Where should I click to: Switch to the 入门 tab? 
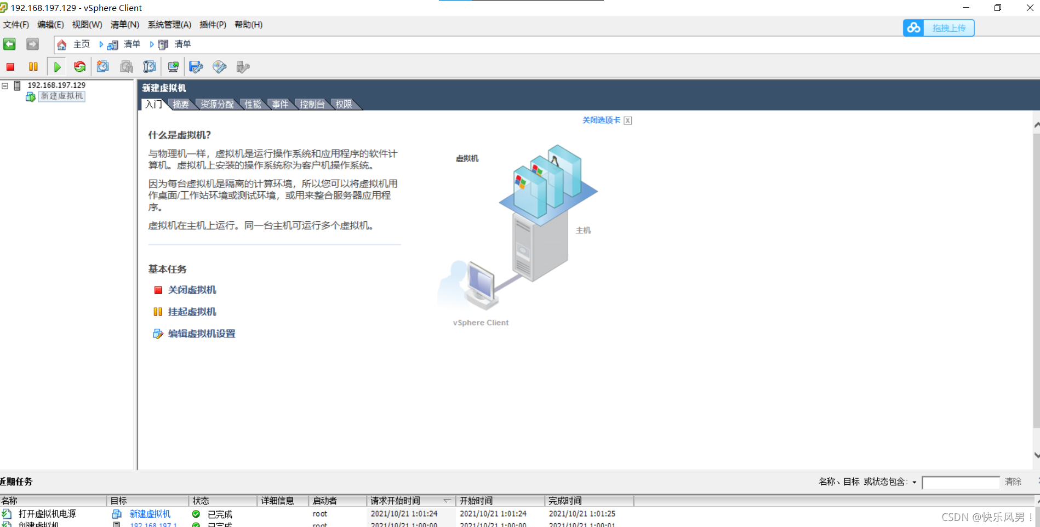(153, 104)
